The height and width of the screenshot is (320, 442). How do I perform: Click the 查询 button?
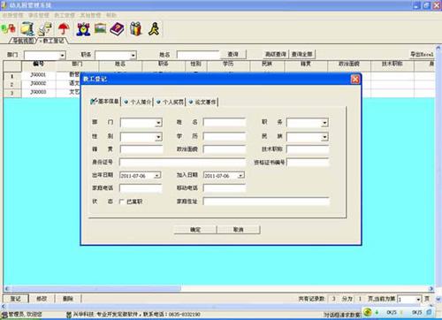233,54
